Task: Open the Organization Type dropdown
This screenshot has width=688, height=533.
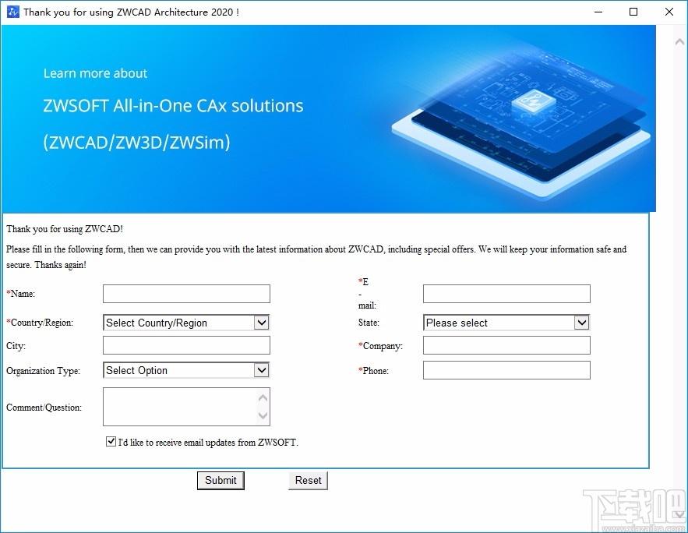Action: pos(186,370)
